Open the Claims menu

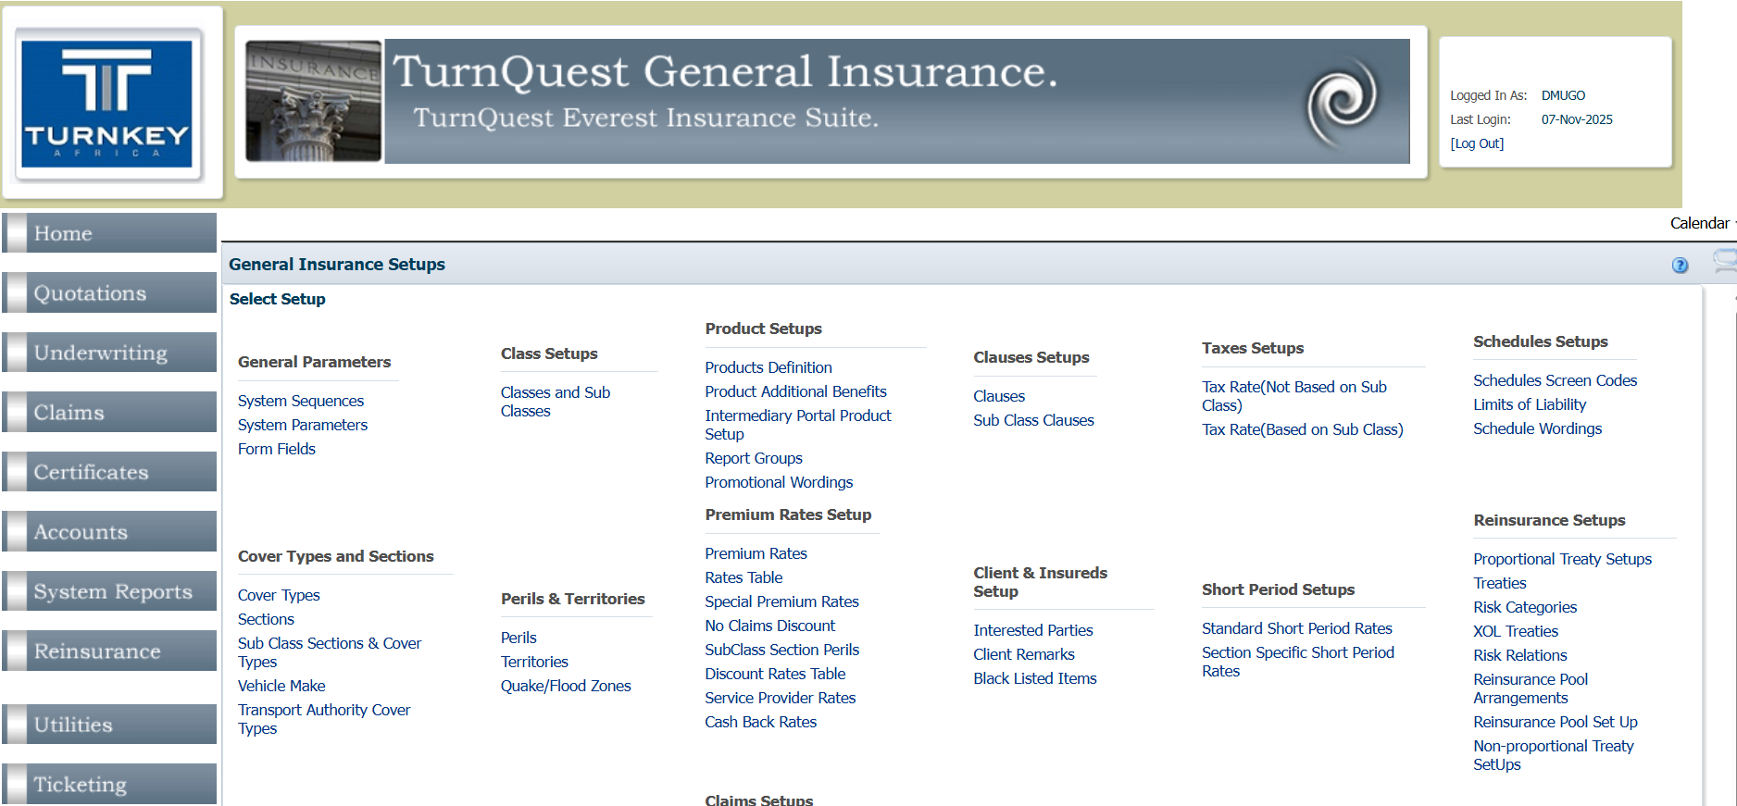[109, 412]
